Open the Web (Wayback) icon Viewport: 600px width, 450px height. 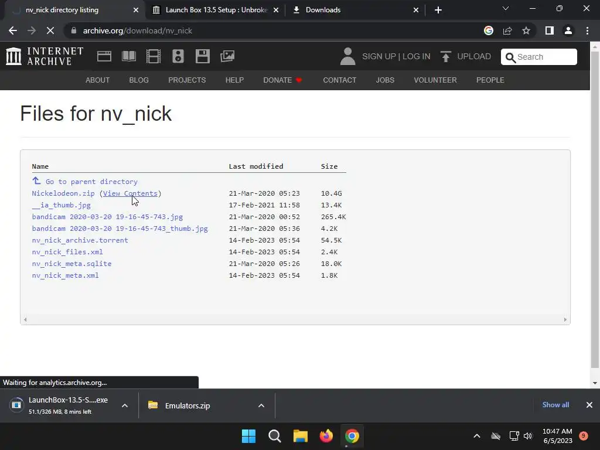(104, 56)
